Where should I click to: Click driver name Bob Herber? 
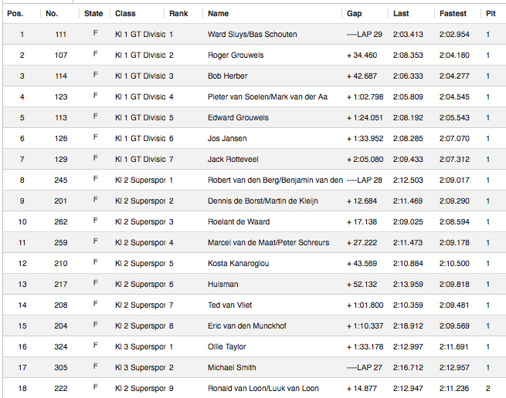pyautogui.click(x=230, y=76)
